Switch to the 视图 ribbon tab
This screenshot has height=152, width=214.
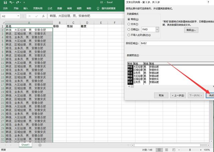79,8
